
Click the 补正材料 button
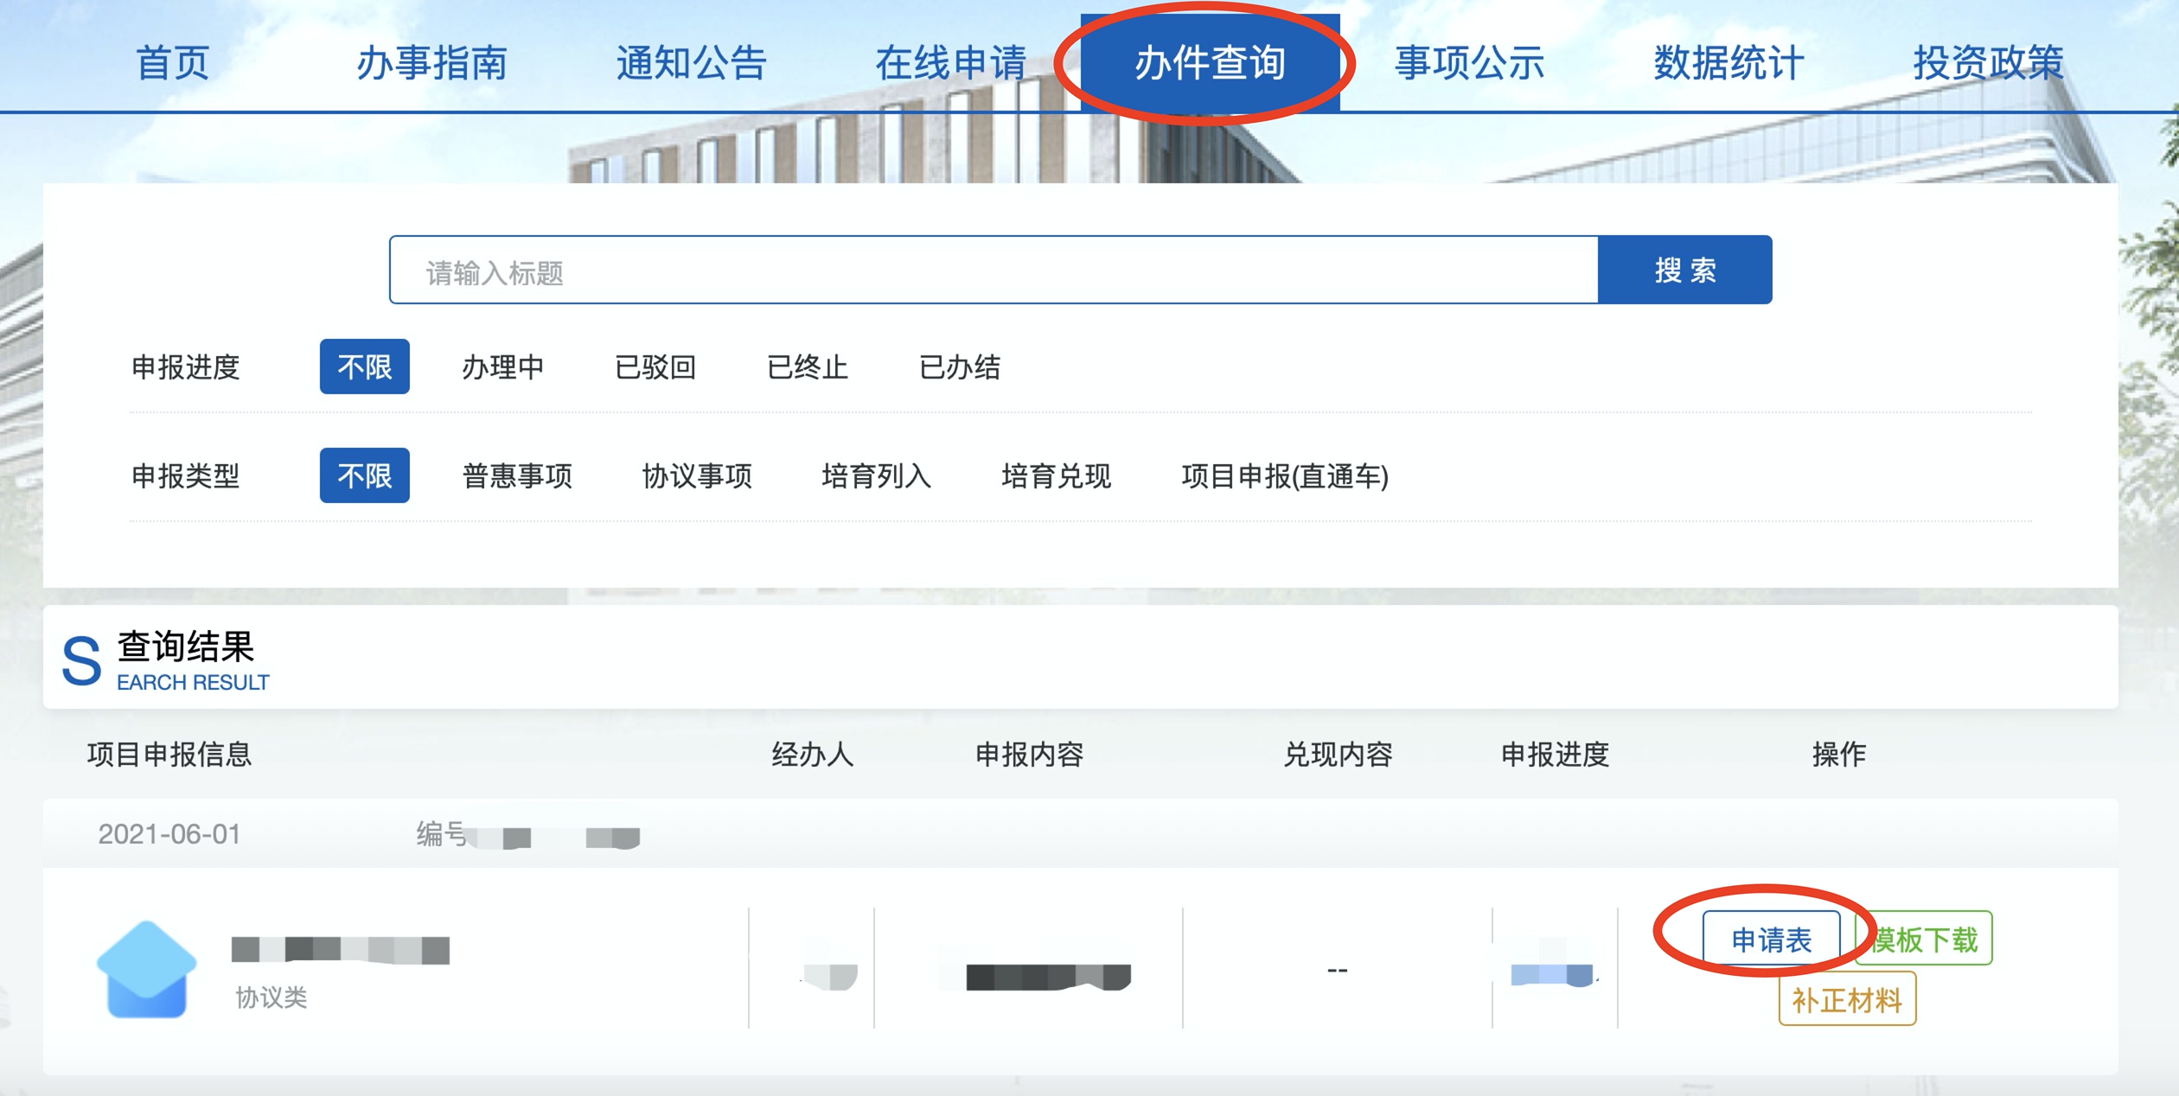coord(1847,999)
